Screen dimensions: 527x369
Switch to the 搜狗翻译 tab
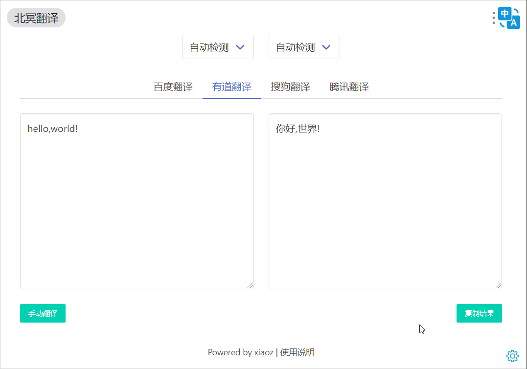coord(290,87)
